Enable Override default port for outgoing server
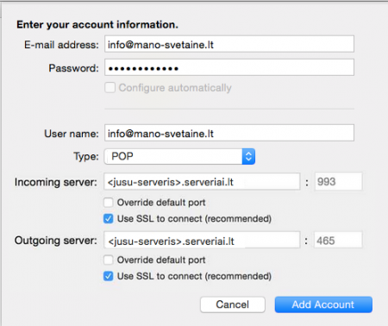Image resolution: width=388 pixels, height=326 pixels. [109, 260]
